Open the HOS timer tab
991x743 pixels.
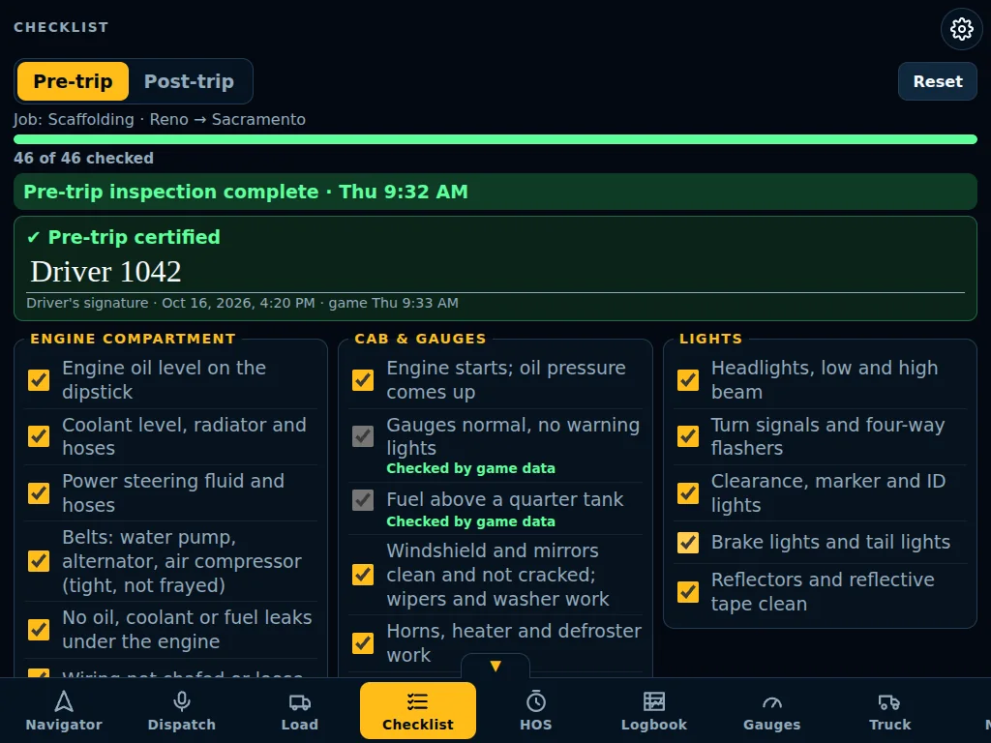pos(536,710)
